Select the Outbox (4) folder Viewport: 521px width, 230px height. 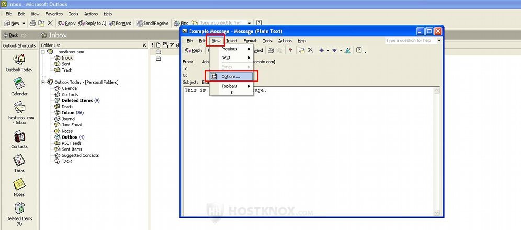73,137
